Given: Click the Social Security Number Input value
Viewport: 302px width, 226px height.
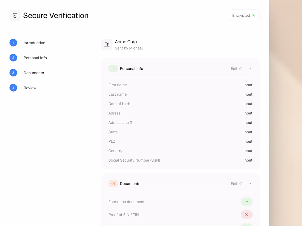Looking at the screenshot, I should click(248, 160).
